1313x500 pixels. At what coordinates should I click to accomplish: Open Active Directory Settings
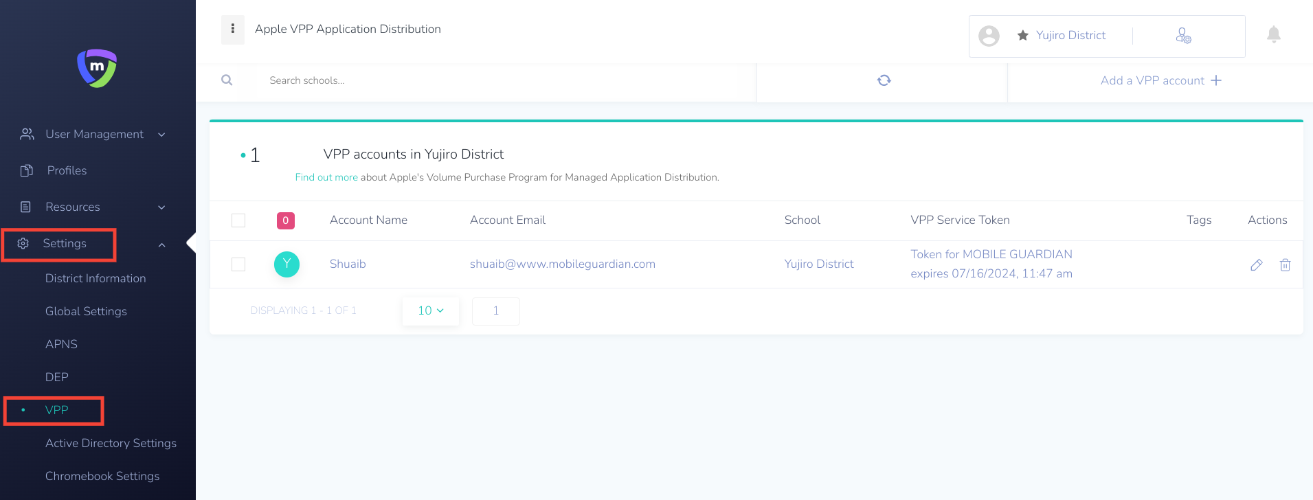click(x=111, y=443)
